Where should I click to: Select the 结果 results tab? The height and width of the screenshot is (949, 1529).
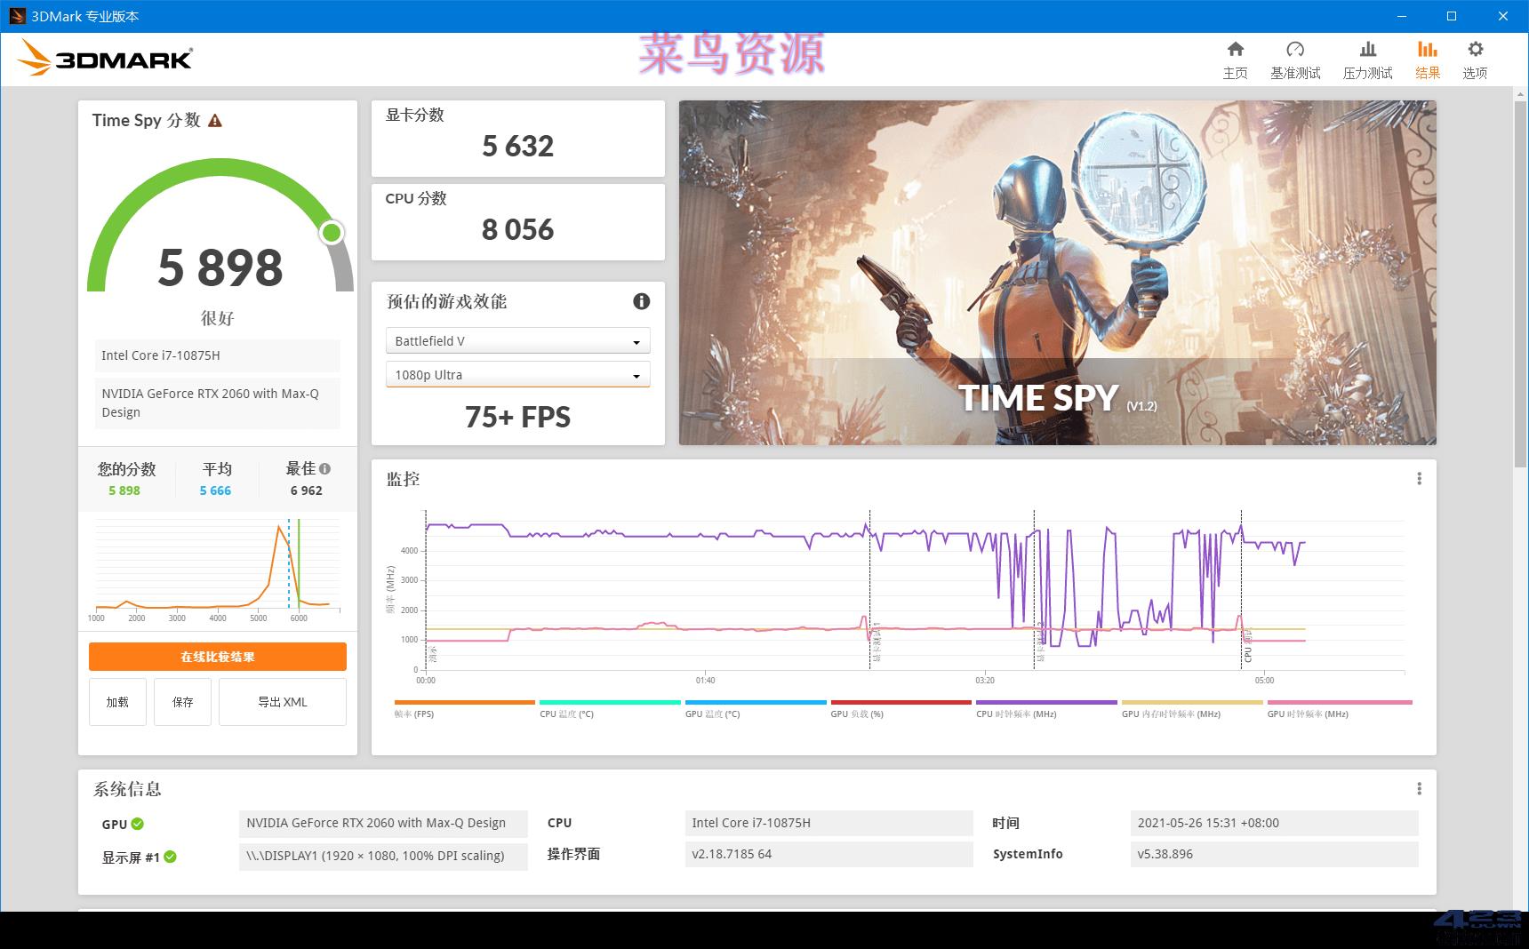[x=1428, y=58]
